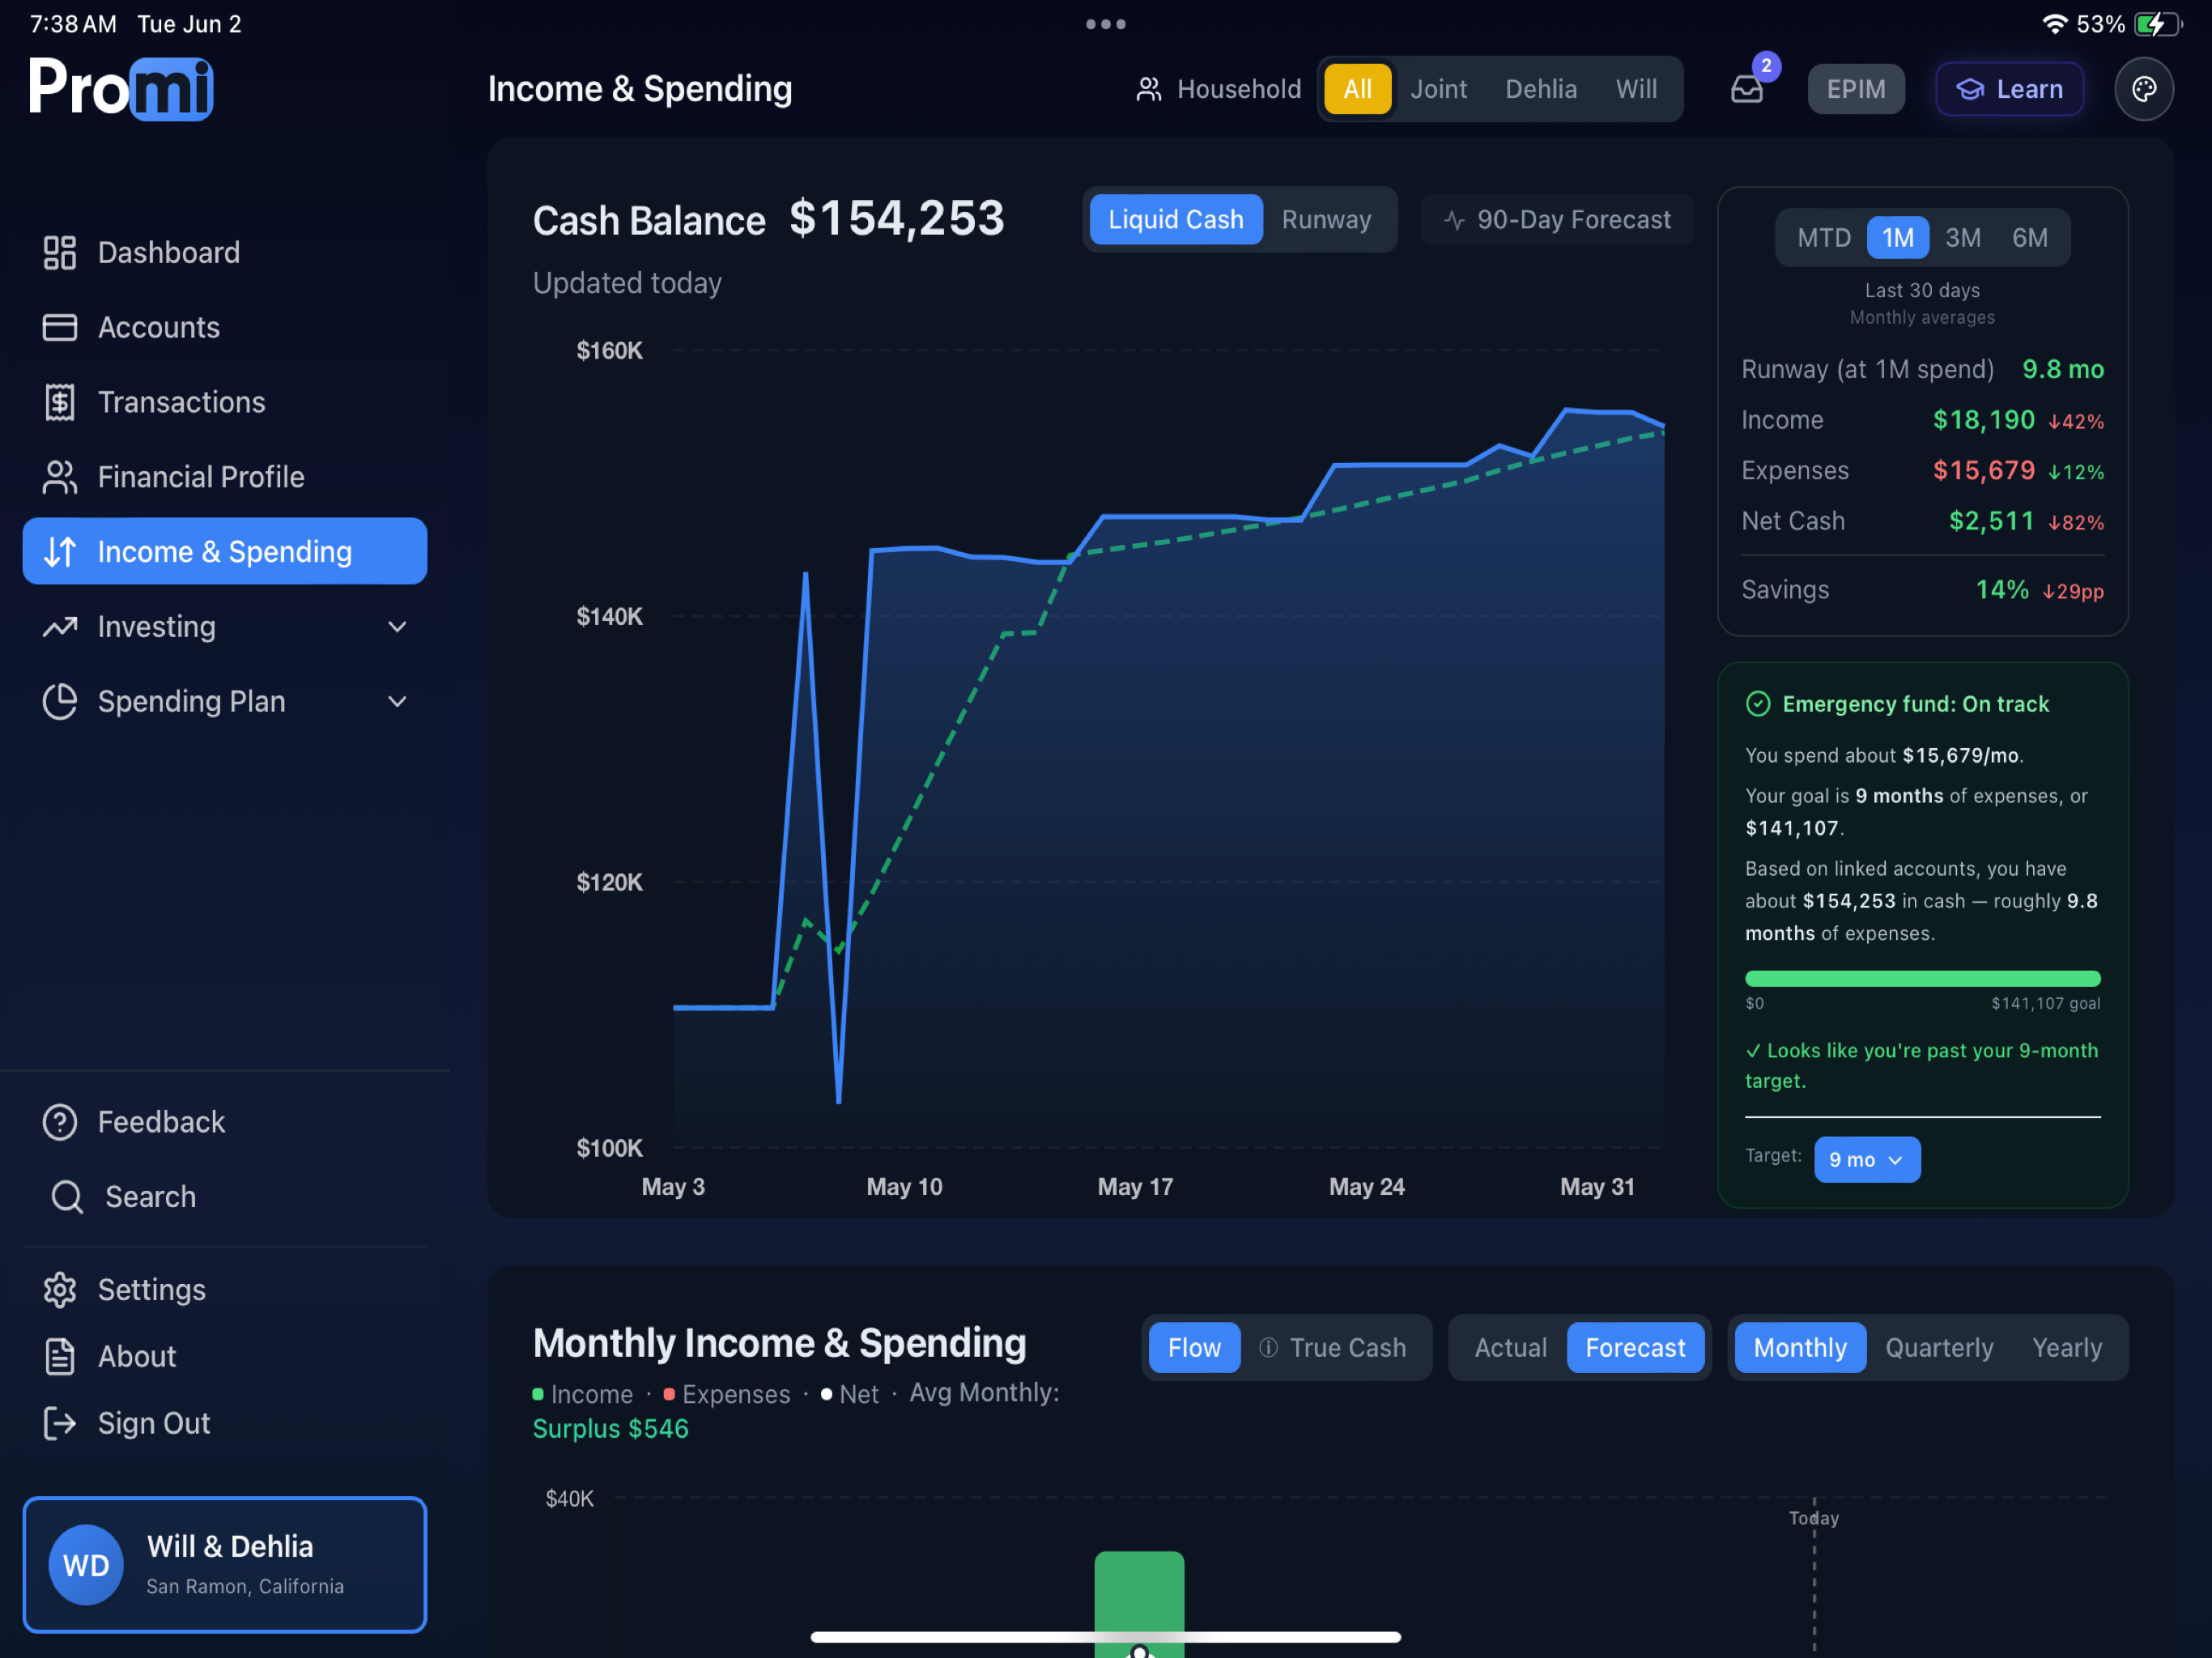The width and height of the screenshot is (2212, 1658).
Task: Click the May 17 axis label
Action: click(1135, 1186)
